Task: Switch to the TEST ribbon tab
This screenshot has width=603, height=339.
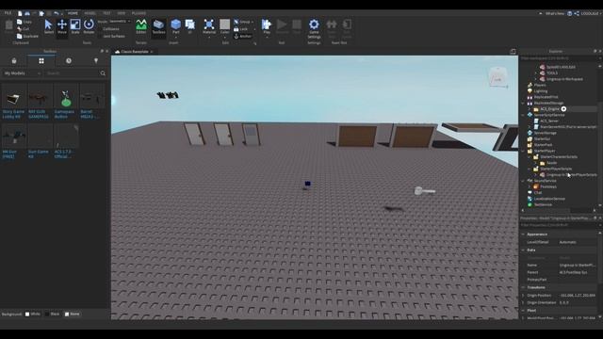Action: pyautogui.click(x=106, y=13)
